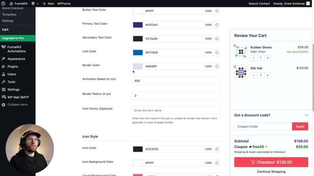Open the FunnelKit site home link
Viewport: 314px width, 176px height.
coord(19,3)
